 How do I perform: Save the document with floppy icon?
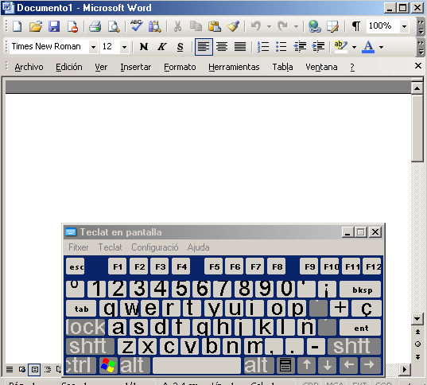(54, 26)
